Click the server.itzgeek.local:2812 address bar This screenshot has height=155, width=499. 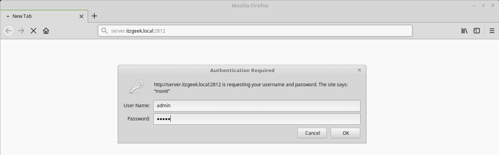[255, 31]
